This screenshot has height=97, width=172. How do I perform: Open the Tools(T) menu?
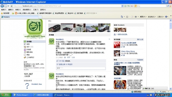click(36, 10)
